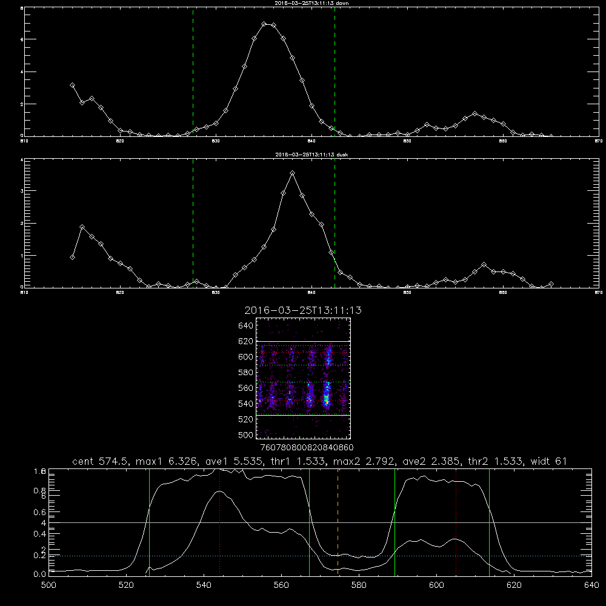Click the 'cent 574.5' value in stats line
Image resolution: width=606 pixels, height=606 pixels.
point(101,461)
